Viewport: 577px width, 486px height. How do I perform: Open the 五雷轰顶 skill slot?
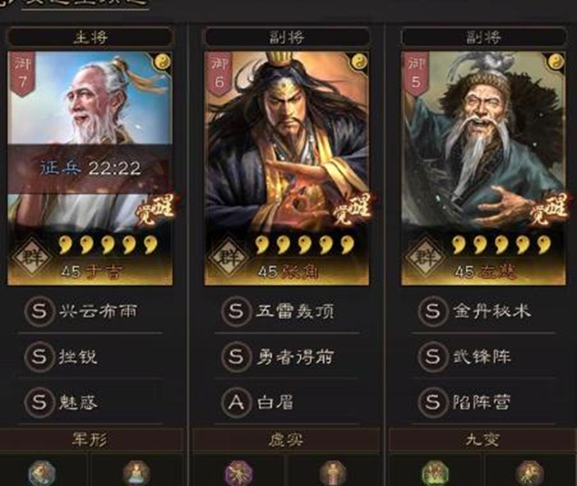287,312
